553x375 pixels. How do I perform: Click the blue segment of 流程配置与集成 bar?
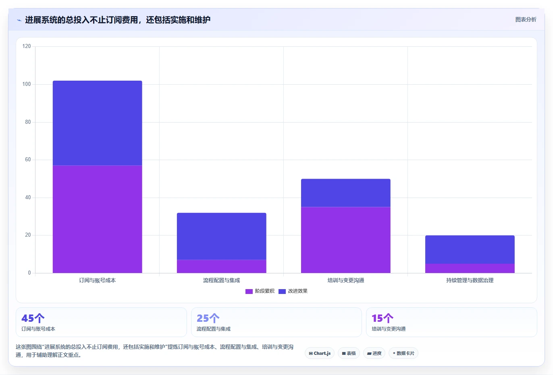(x=222, y=236)
